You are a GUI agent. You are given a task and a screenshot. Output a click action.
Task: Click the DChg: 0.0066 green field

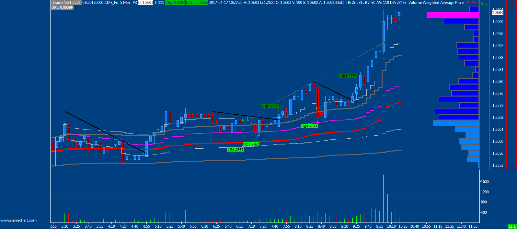[x=197, y=3]
